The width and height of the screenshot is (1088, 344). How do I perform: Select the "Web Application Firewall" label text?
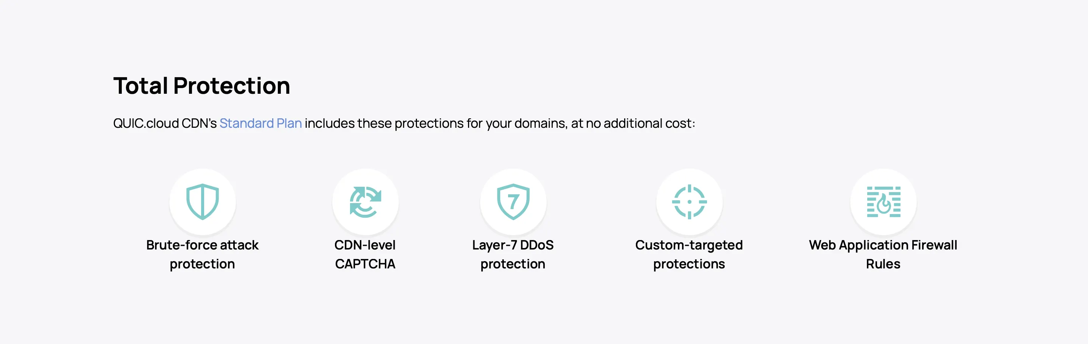coord(883,245)
